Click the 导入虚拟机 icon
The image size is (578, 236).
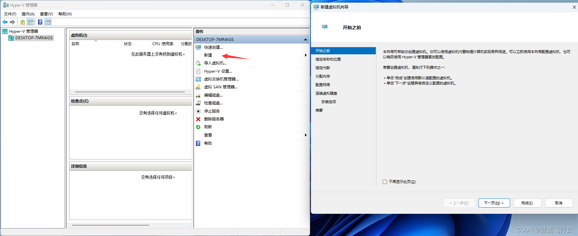(198, 63)
